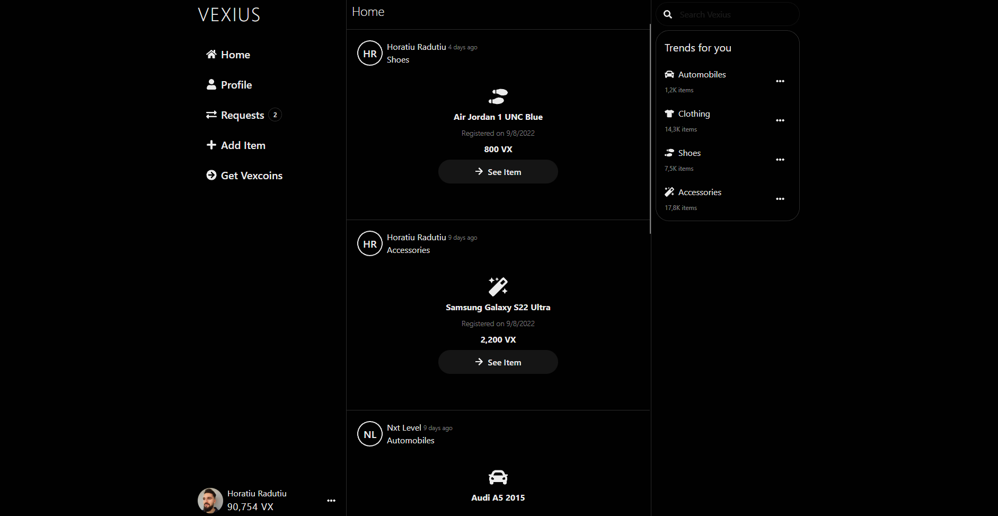Viewport: 998px width, 516px height.
Task: Click the shoe icon above Air Jordan
Action: pyautogui.click(x=498, y=97)
